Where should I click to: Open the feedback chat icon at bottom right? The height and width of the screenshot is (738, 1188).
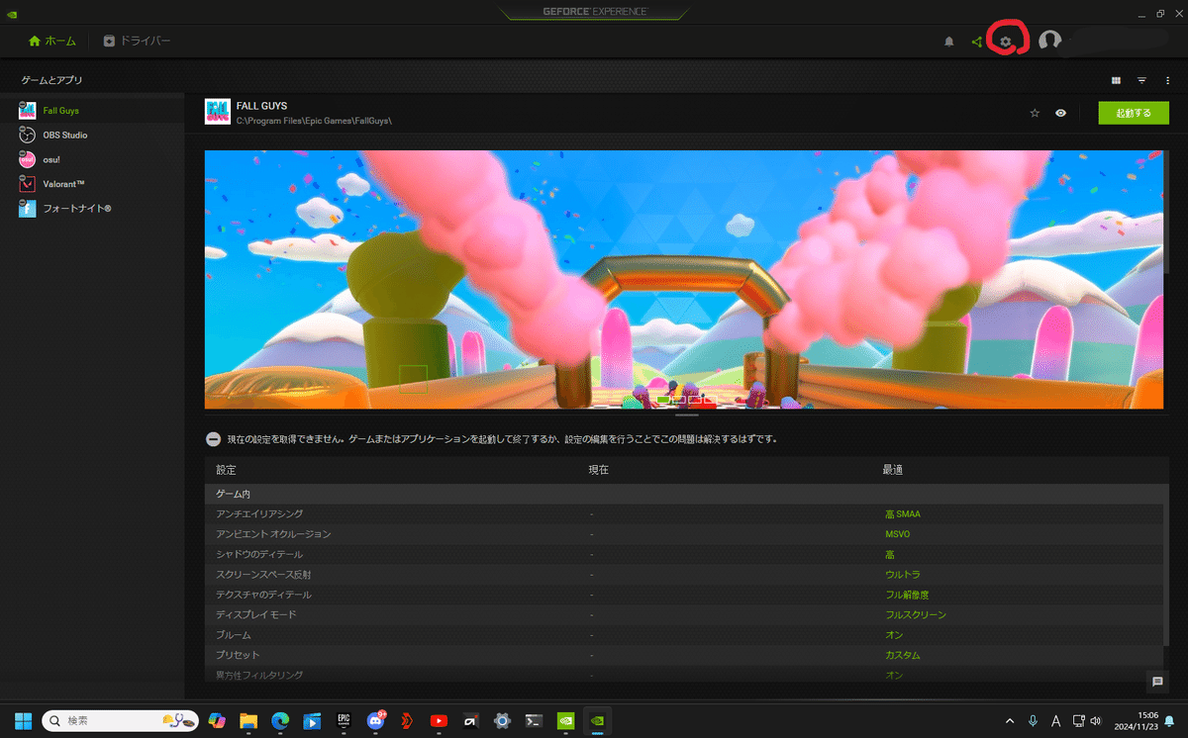pos(1157,681)
